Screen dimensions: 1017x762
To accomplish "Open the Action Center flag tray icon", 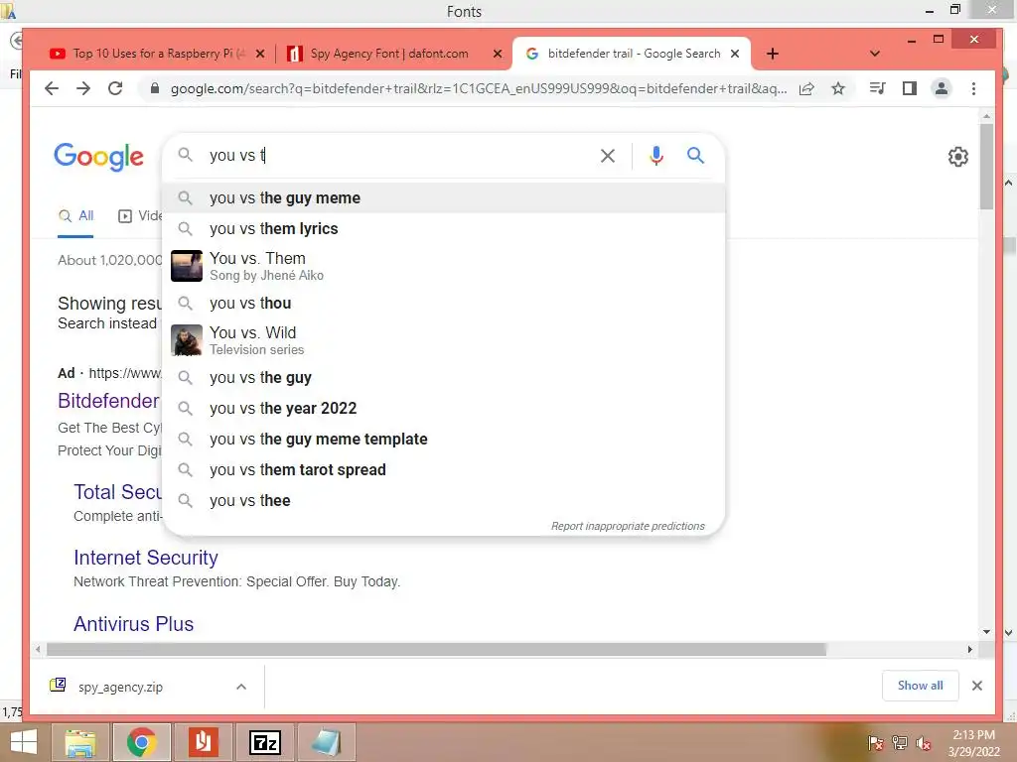I will pyautogui.click(x=876, y=743).
